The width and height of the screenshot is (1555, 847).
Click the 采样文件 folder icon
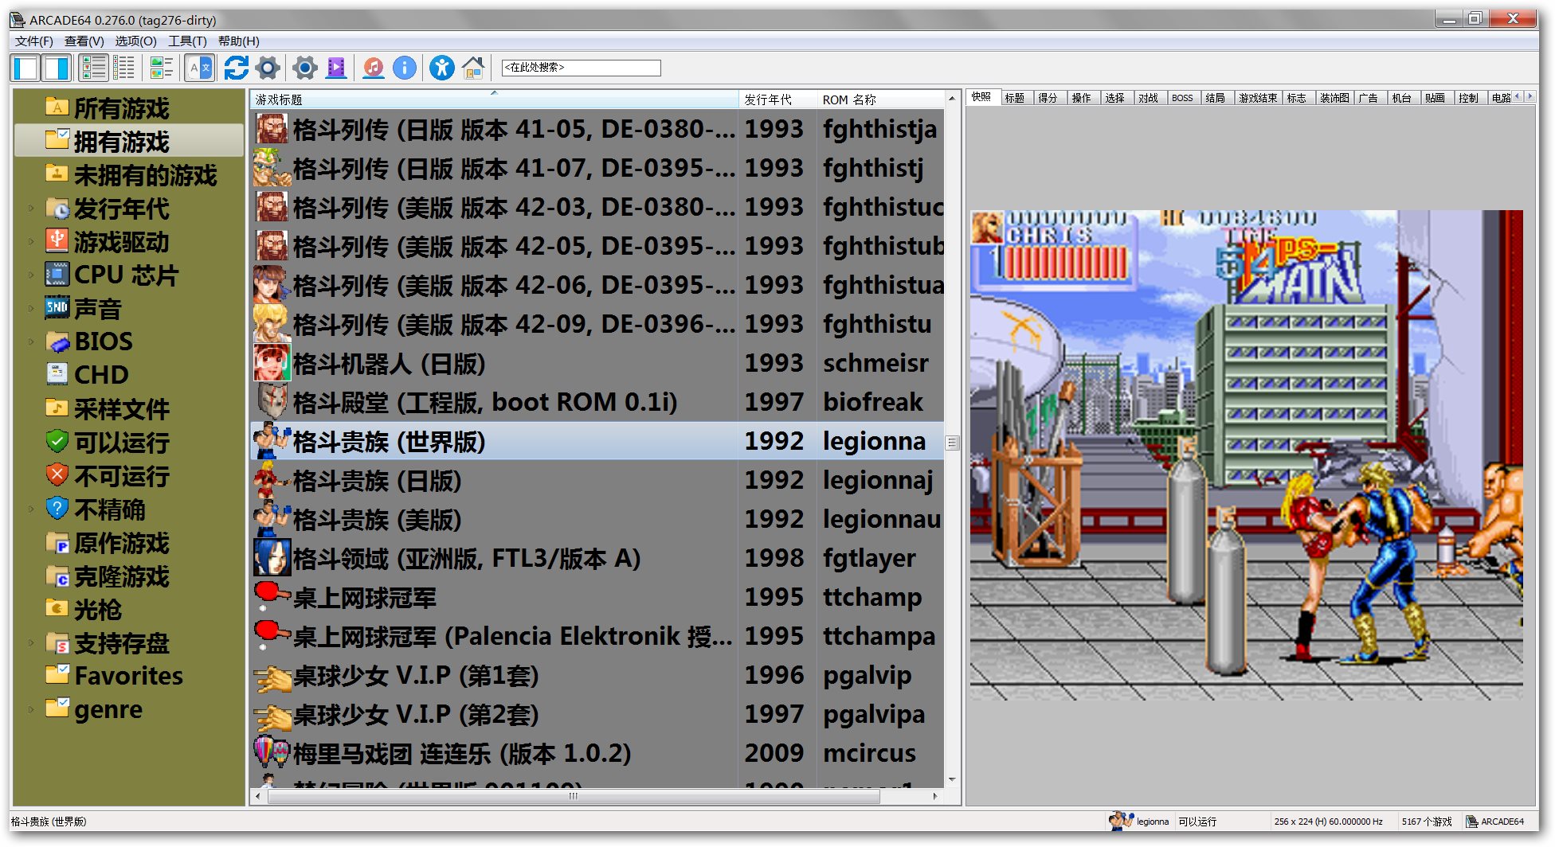click(x=57, y=408)
